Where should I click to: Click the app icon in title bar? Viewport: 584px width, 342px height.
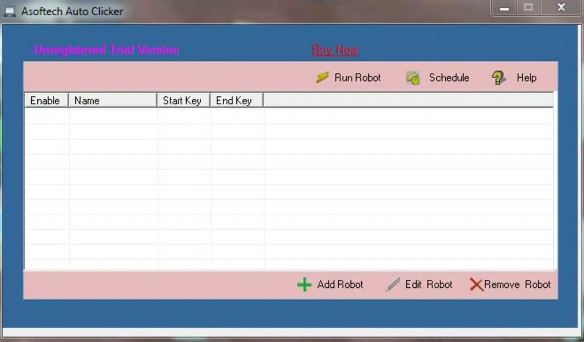(x=10, y=12)
